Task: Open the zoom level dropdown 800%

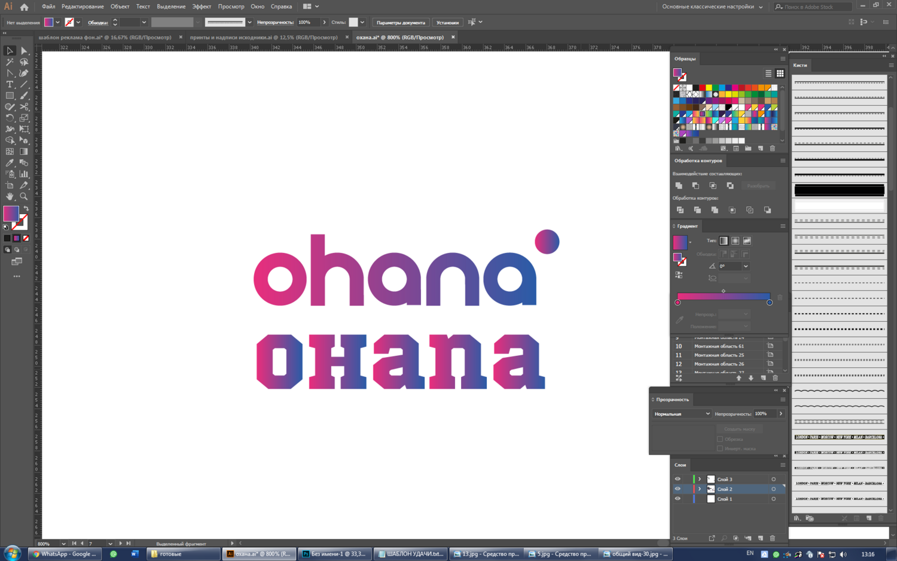Action: (x=63, y=544)
